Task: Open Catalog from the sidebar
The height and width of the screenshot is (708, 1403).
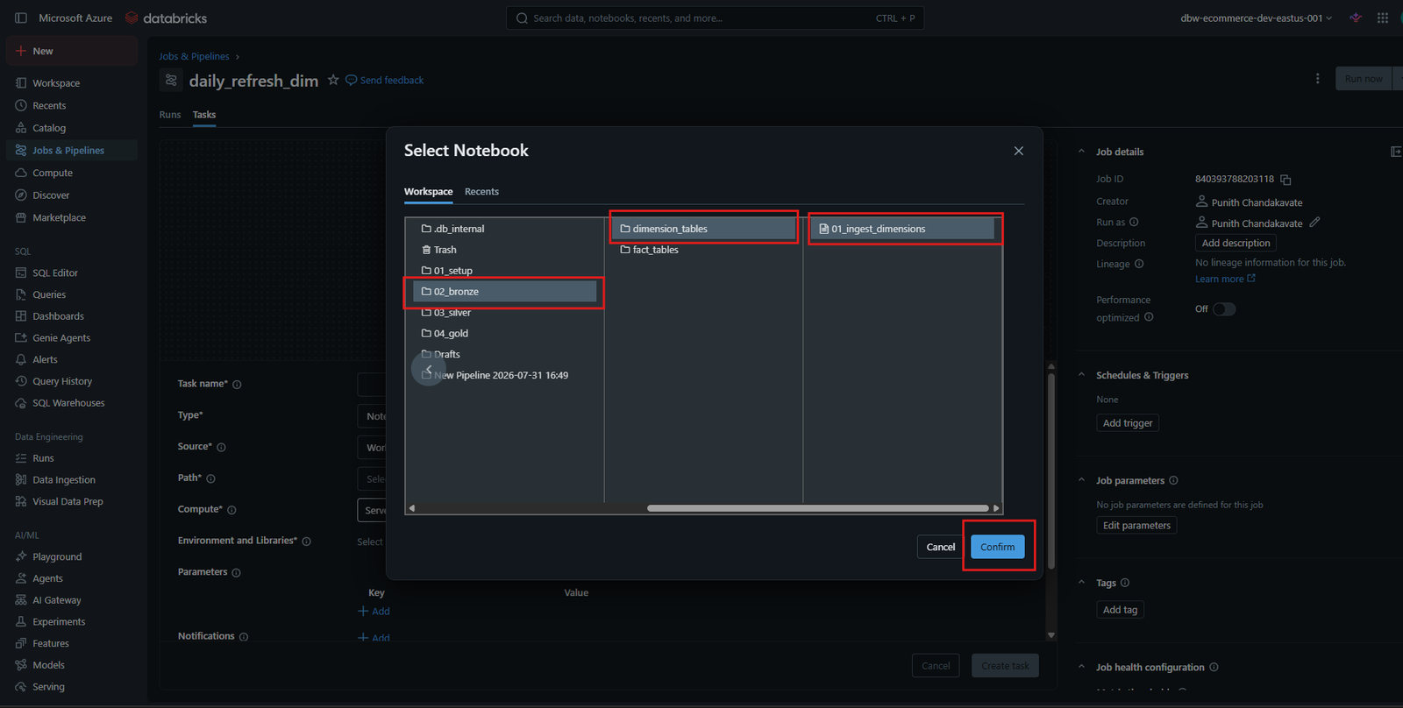Action: click(49, 128)
